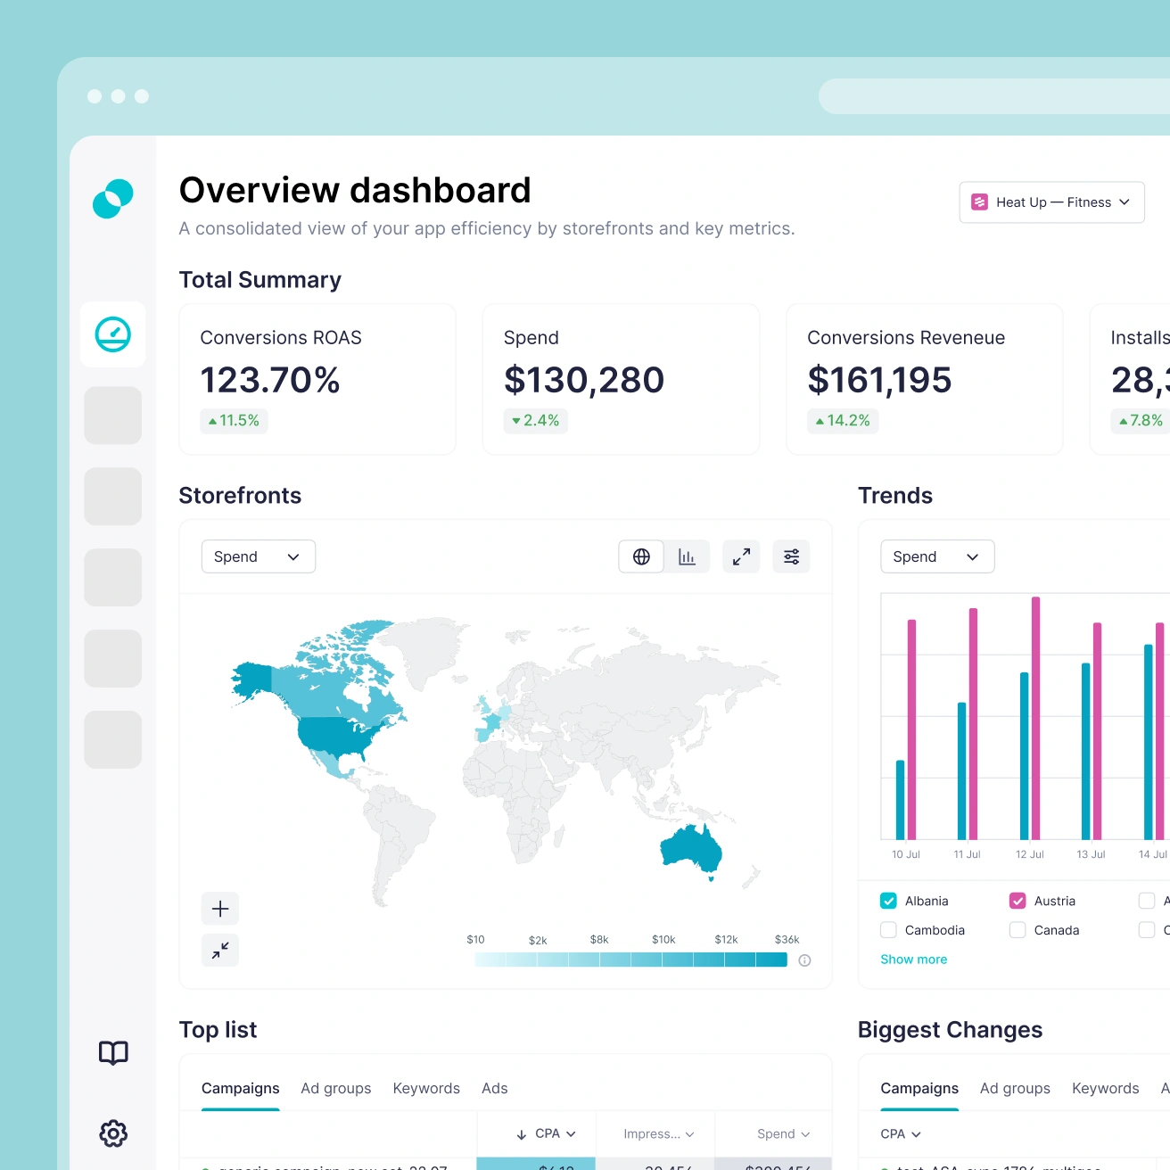Click the spend color scale legend

631,960
